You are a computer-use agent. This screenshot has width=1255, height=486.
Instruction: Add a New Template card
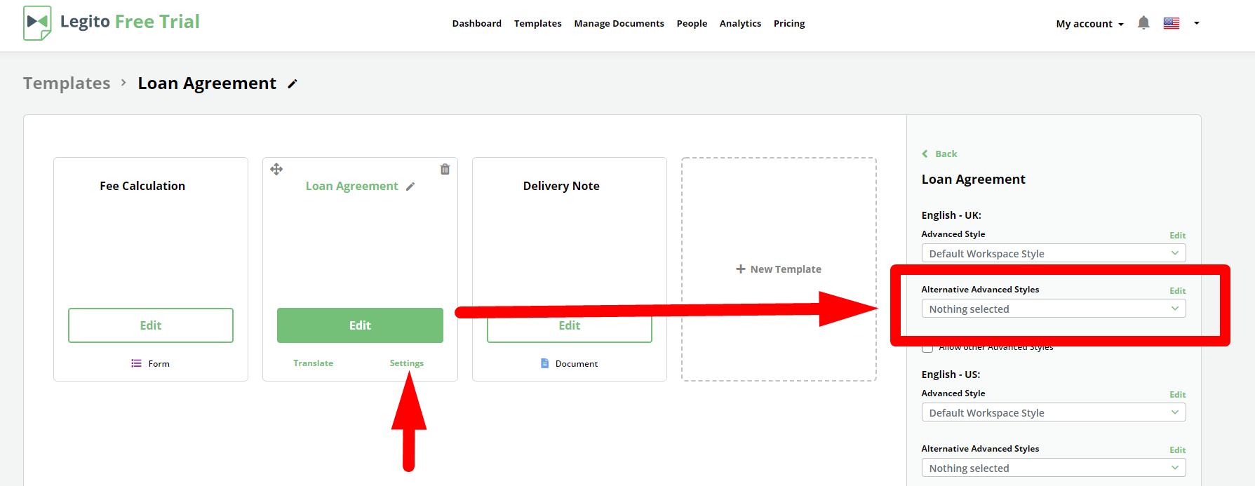coord(779,269)
